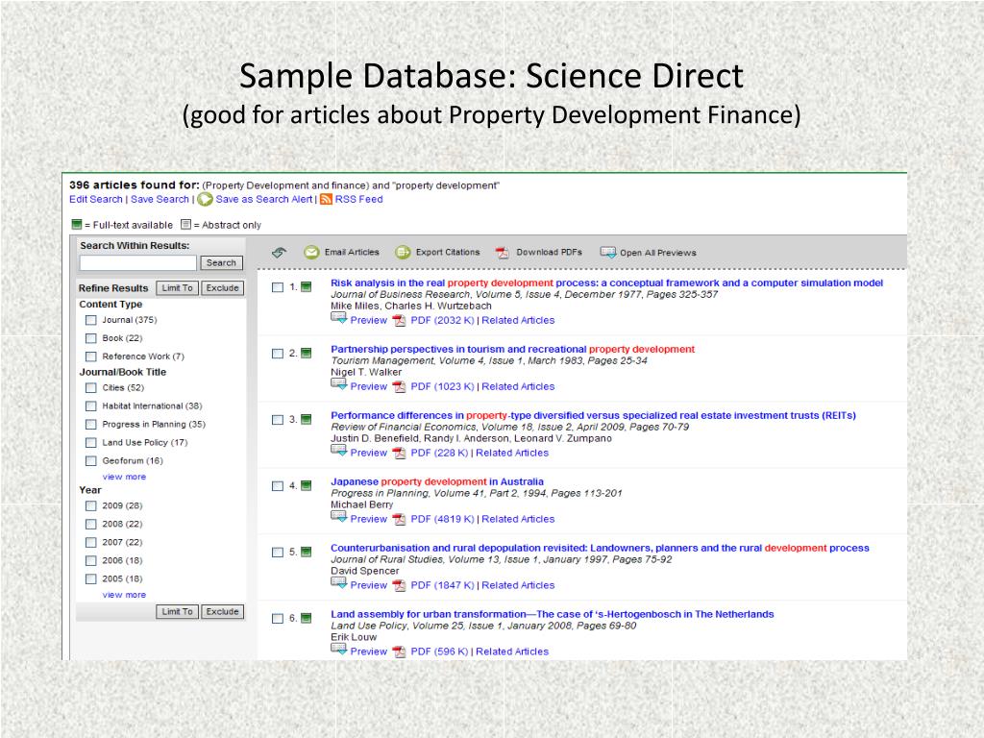Check the Book (22) content type box
The height and width of the screenshot is (738, 984).
[x=91, y=338]
